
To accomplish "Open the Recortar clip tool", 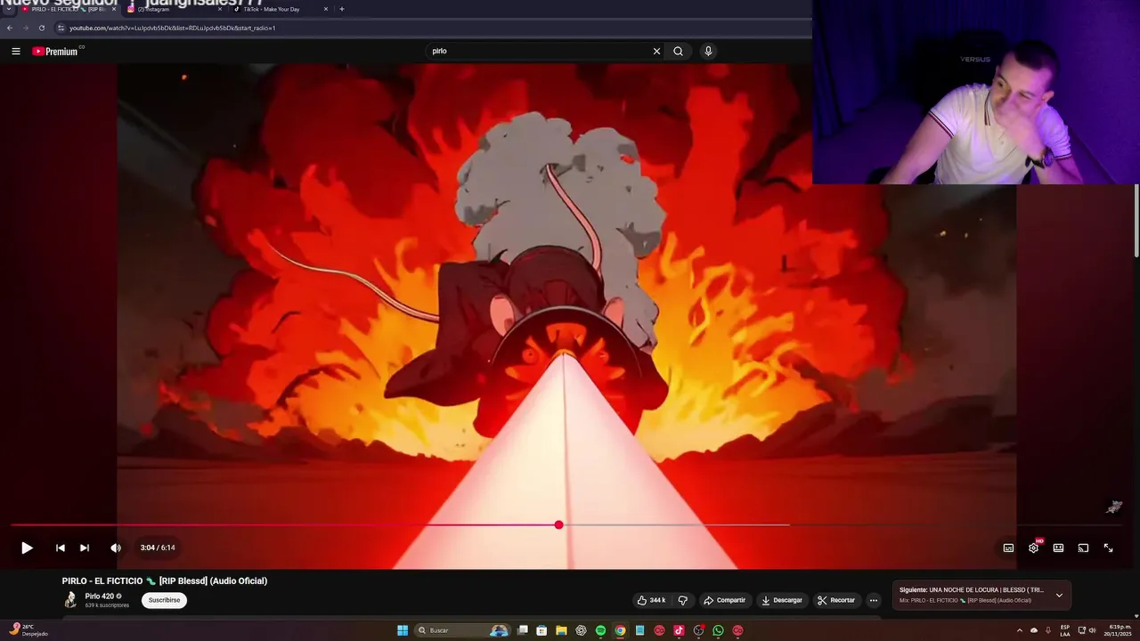I will (836, 600).
